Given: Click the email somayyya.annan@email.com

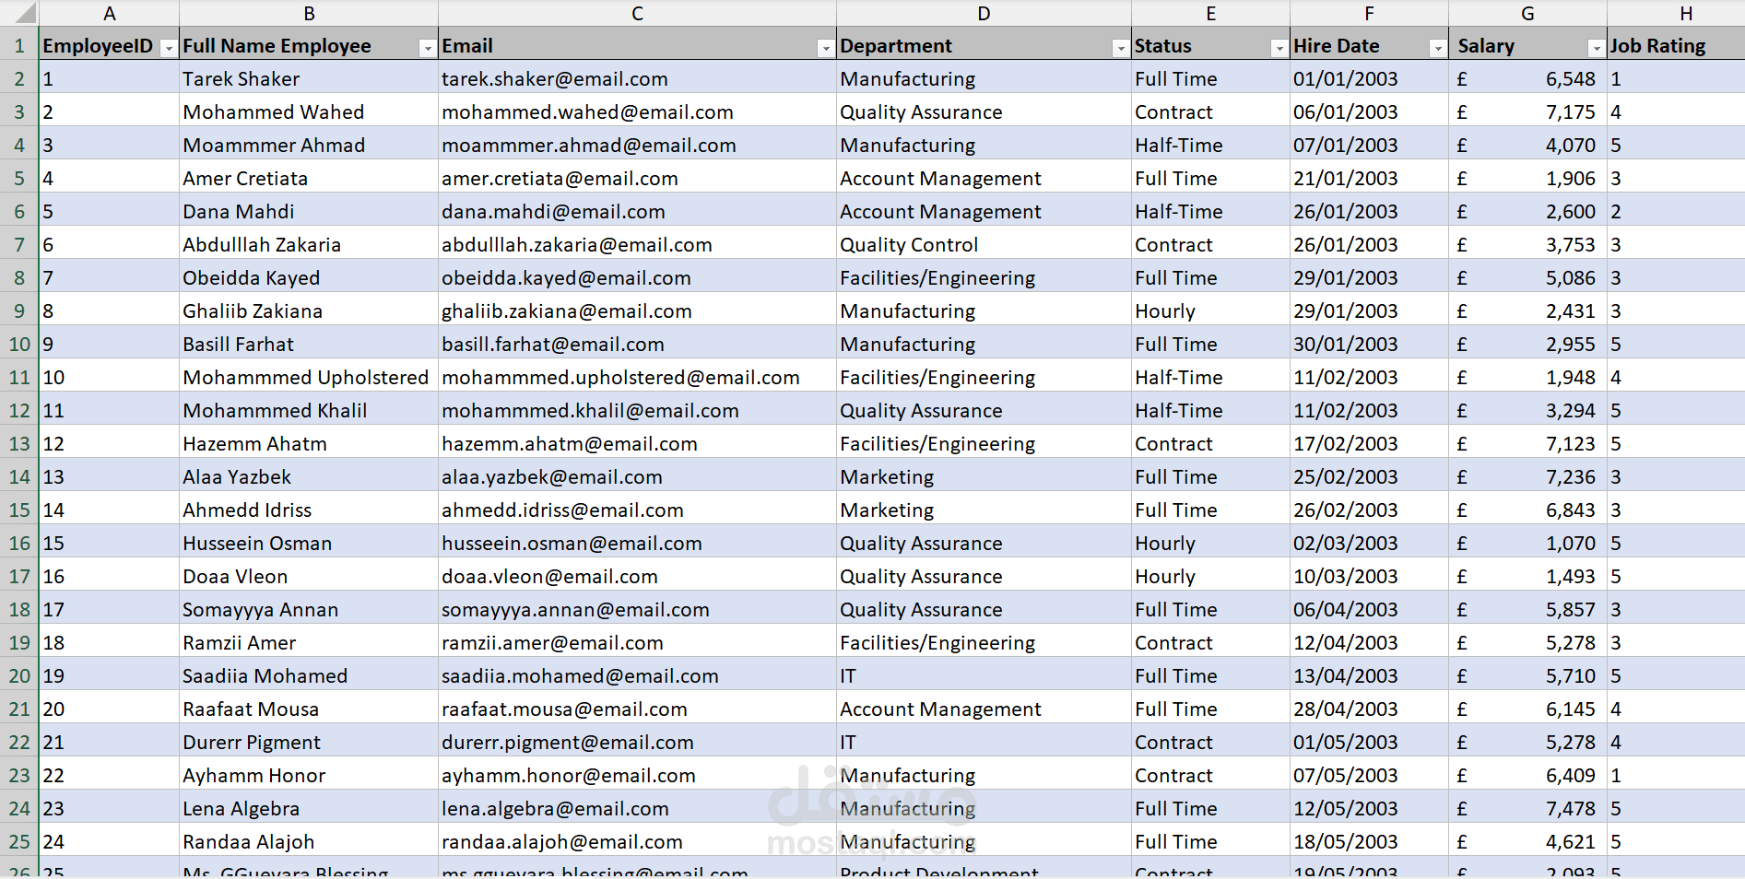Looking at the screenshot, I should click(637, 609).
